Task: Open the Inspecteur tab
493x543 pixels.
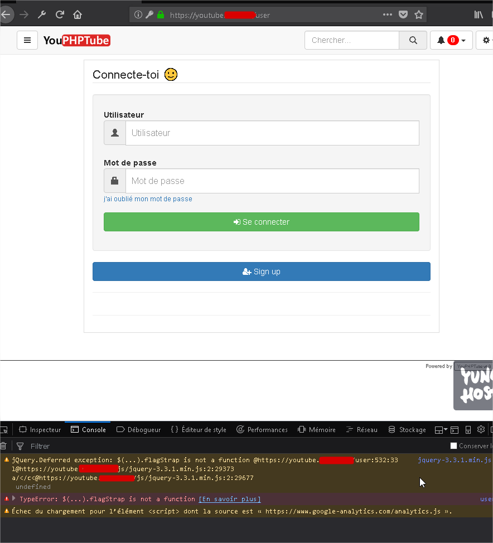Action: 40,429
